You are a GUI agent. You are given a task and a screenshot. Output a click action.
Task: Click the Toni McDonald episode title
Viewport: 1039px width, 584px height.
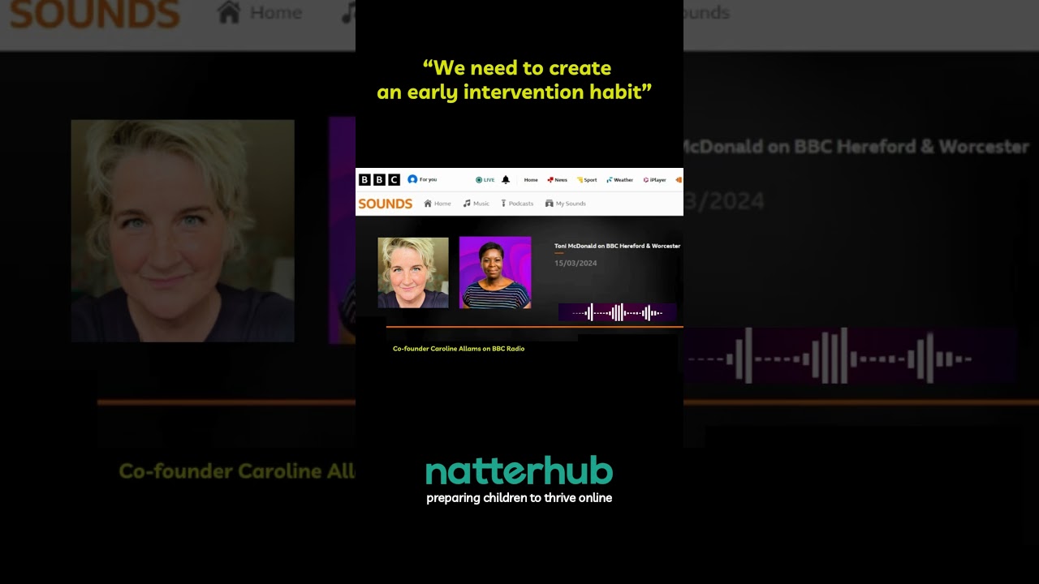617,246
